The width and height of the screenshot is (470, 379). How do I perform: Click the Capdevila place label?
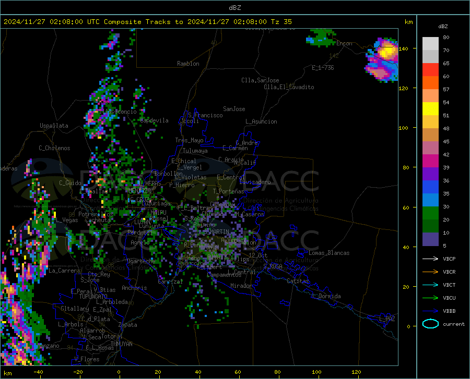point(154,120)
